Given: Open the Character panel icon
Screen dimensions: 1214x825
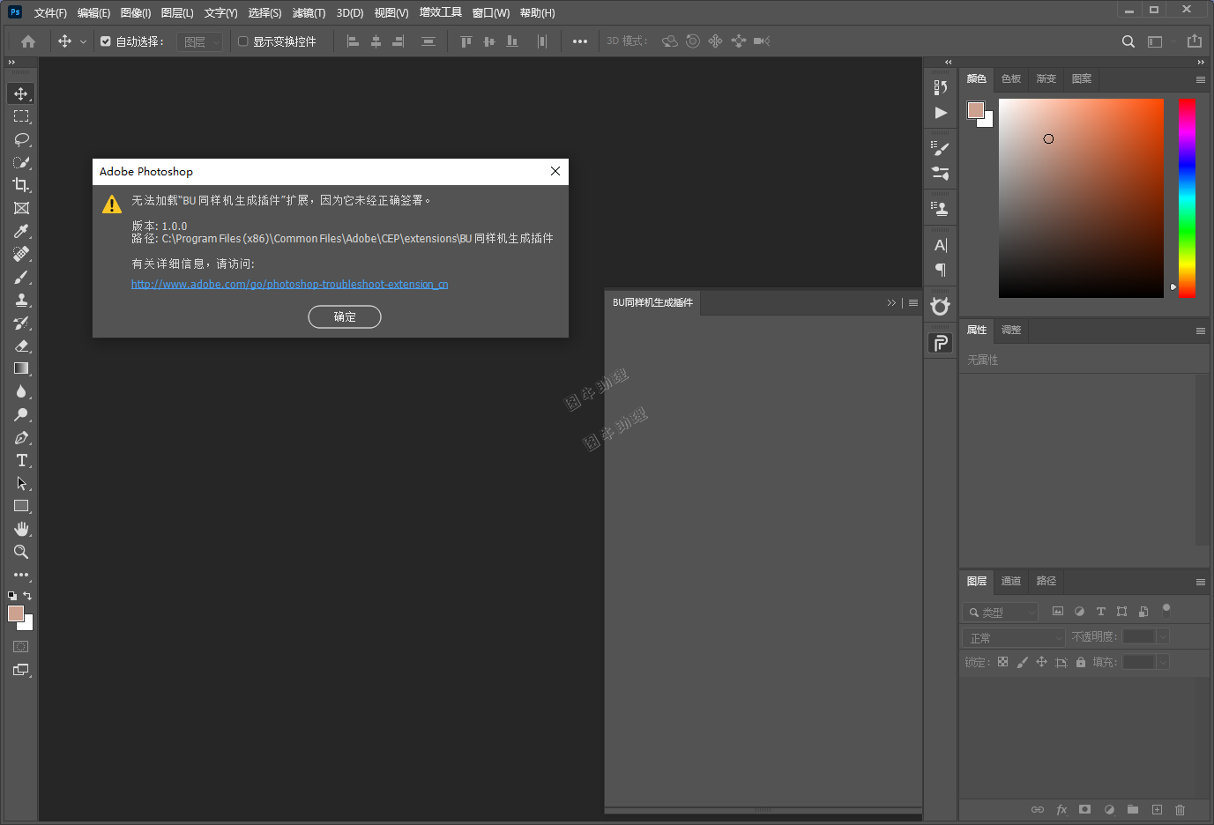Looking at the screenshot, I should pos(941,245).
